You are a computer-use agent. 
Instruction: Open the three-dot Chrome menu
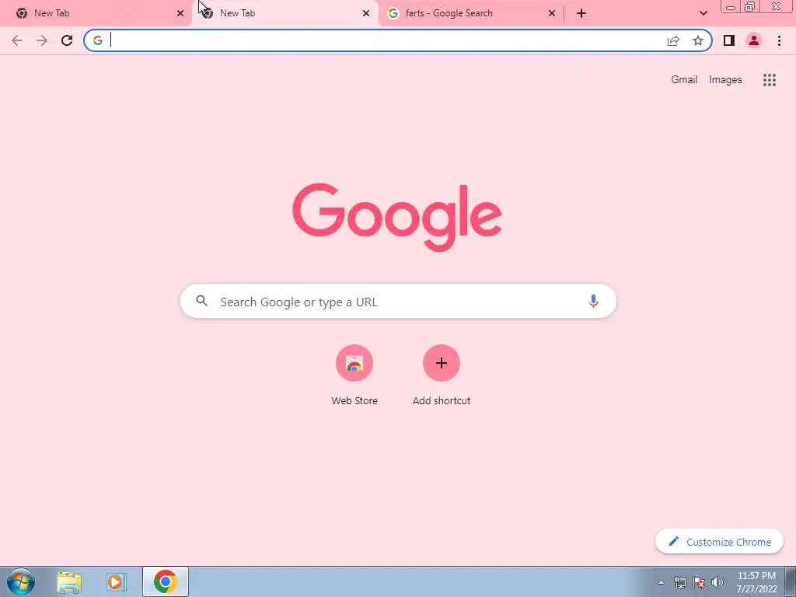click(779, 40)
